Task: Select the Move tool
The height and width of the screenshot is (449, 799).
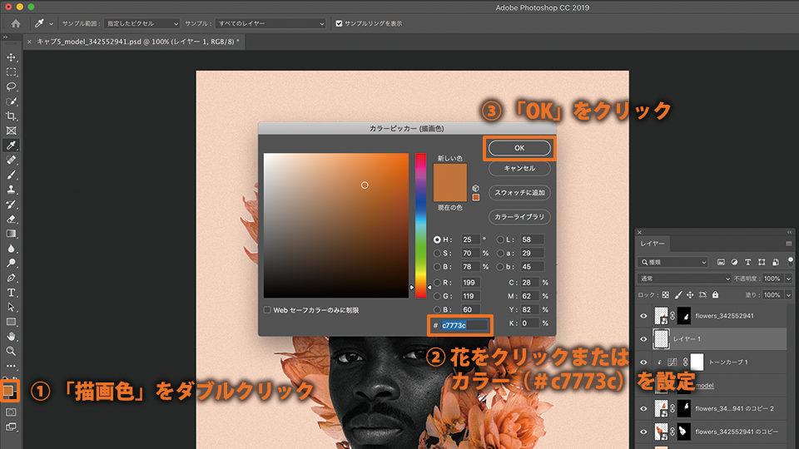Action: tap(11, 57)
